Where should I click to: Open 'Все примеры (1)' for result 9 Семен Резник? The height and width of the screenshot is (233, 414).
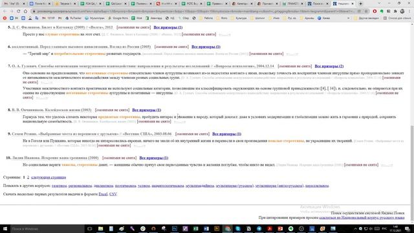[227, 134]
